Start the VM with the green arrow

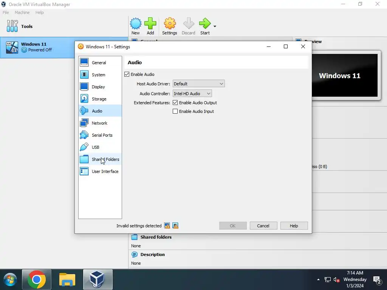[x=205, y=24]
